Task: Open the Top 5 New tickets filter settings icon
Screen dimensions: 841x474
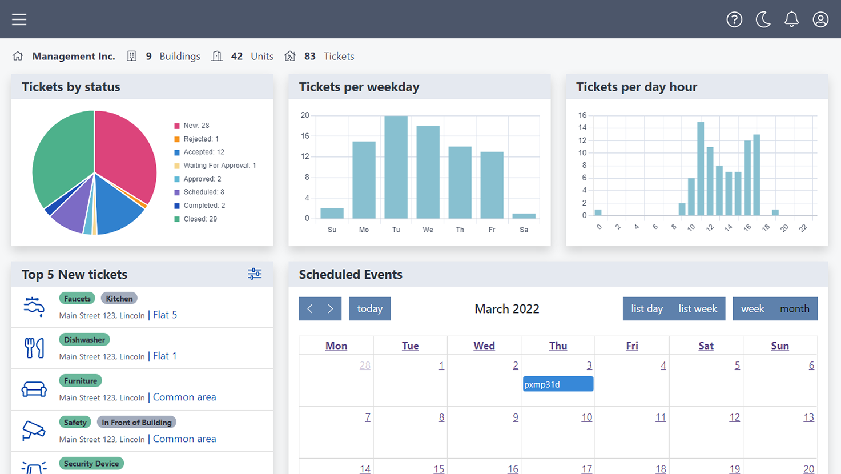Action: [x=255, y=274]
